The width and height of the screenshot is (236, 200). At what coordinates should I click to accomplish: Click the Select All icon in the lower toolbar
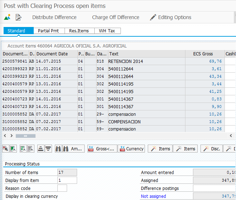(x=6, y=149)
